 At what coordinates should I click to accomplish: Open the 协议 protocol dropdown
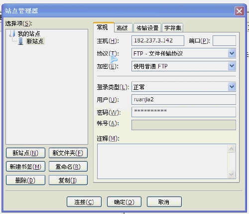click(x=184, y=53)
